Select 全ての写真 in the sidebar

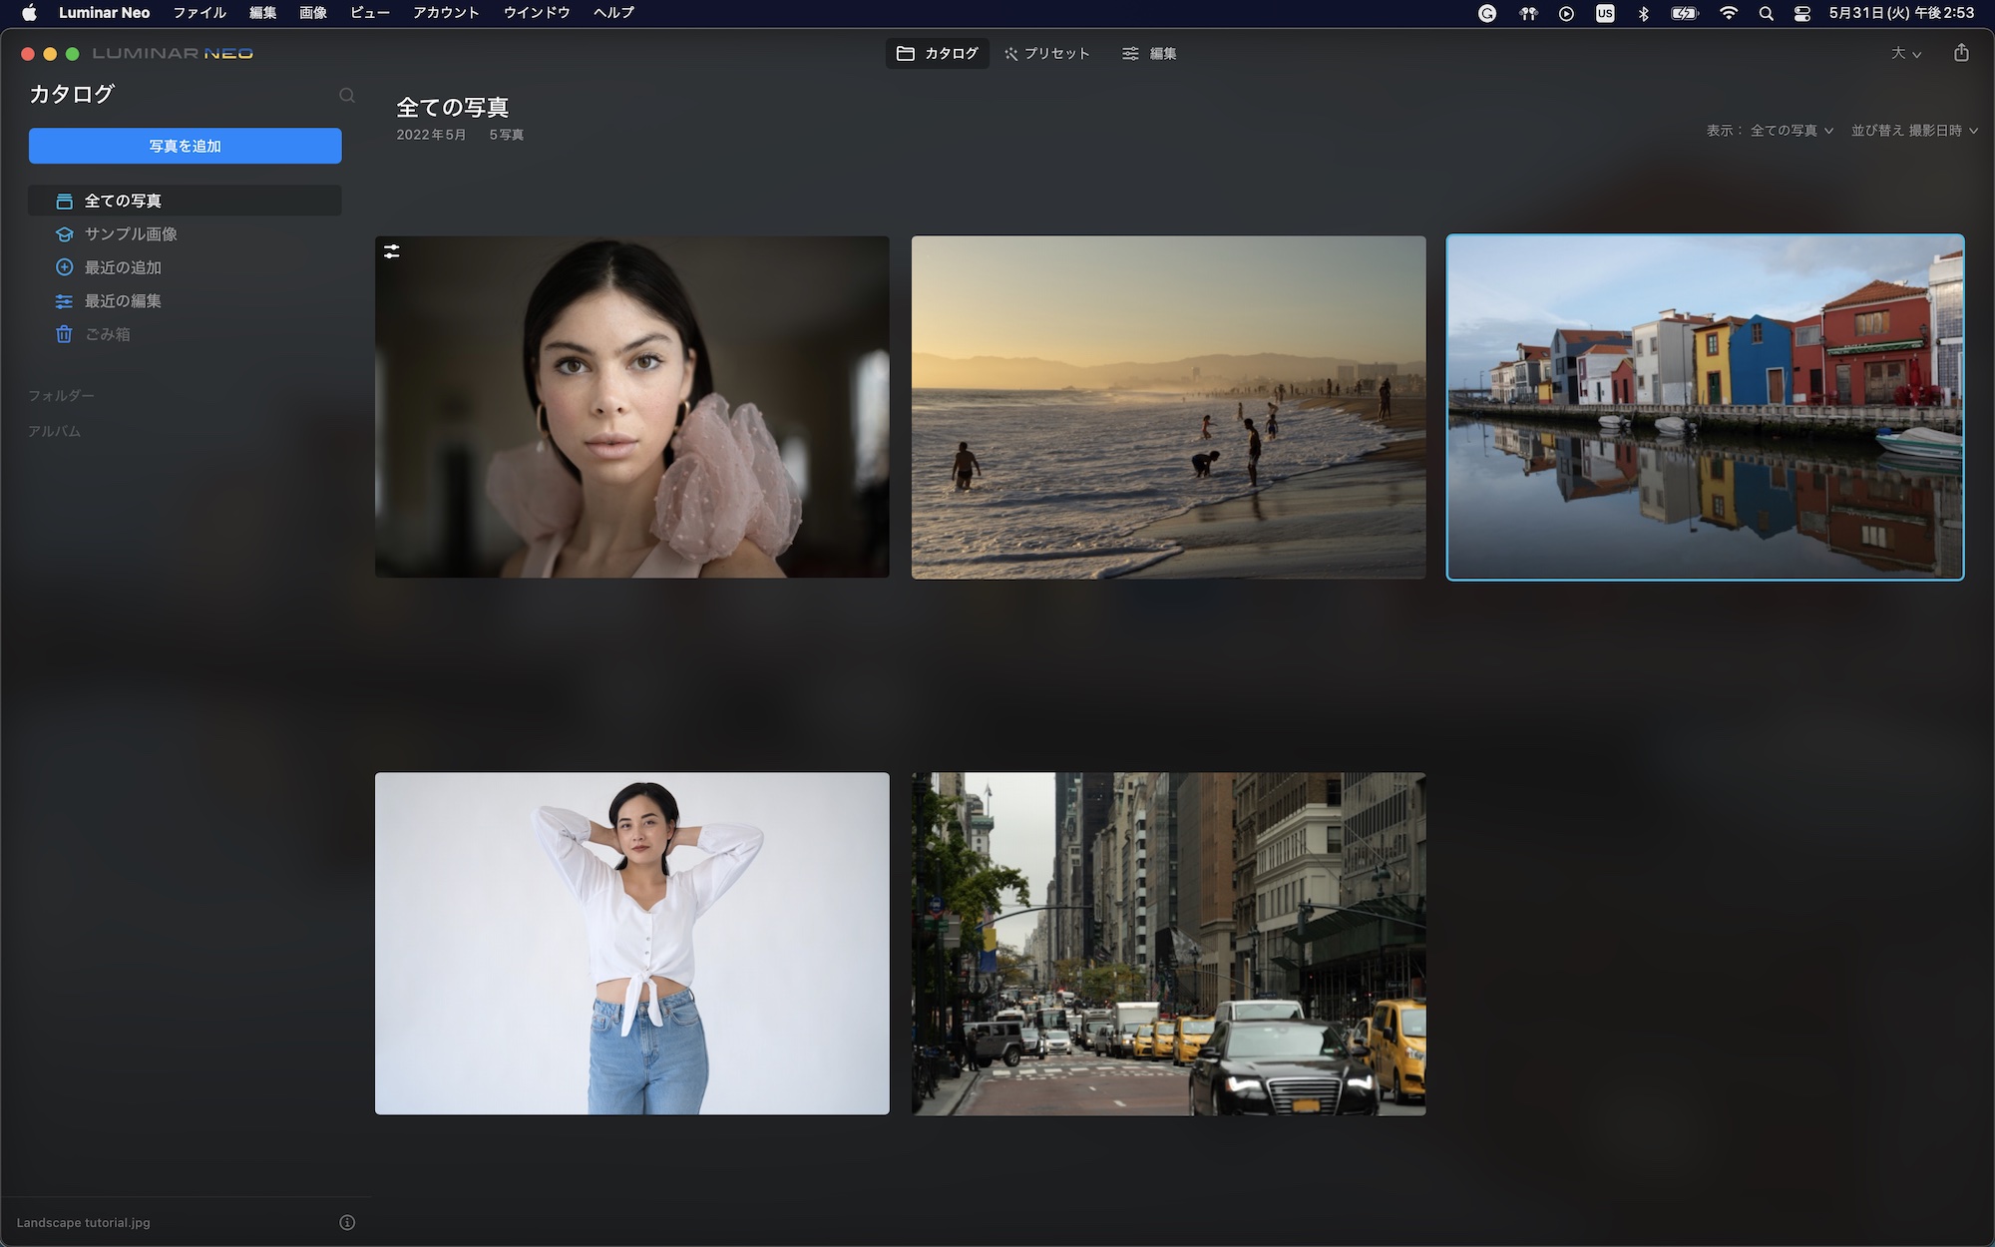tap(122, 201)
